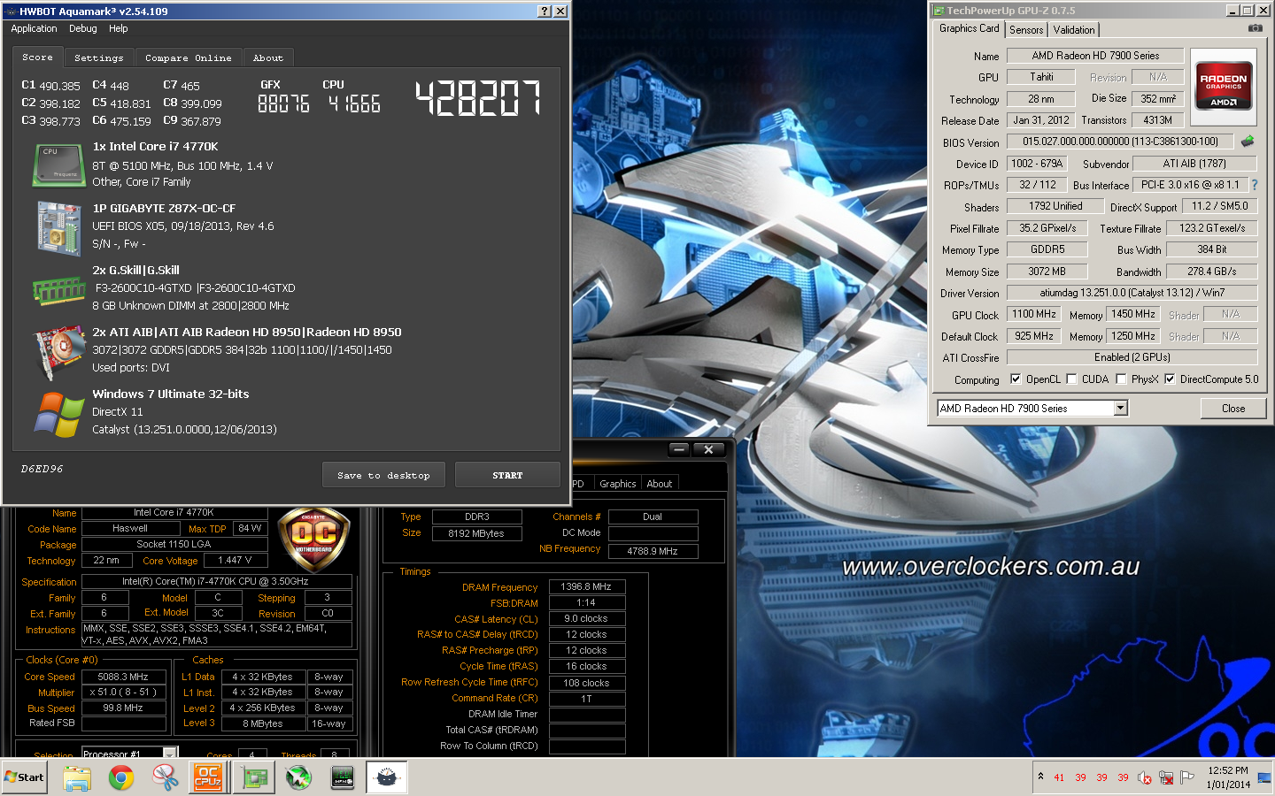Click the taskbar clock showing 12:52 PM

point(1228,777)
